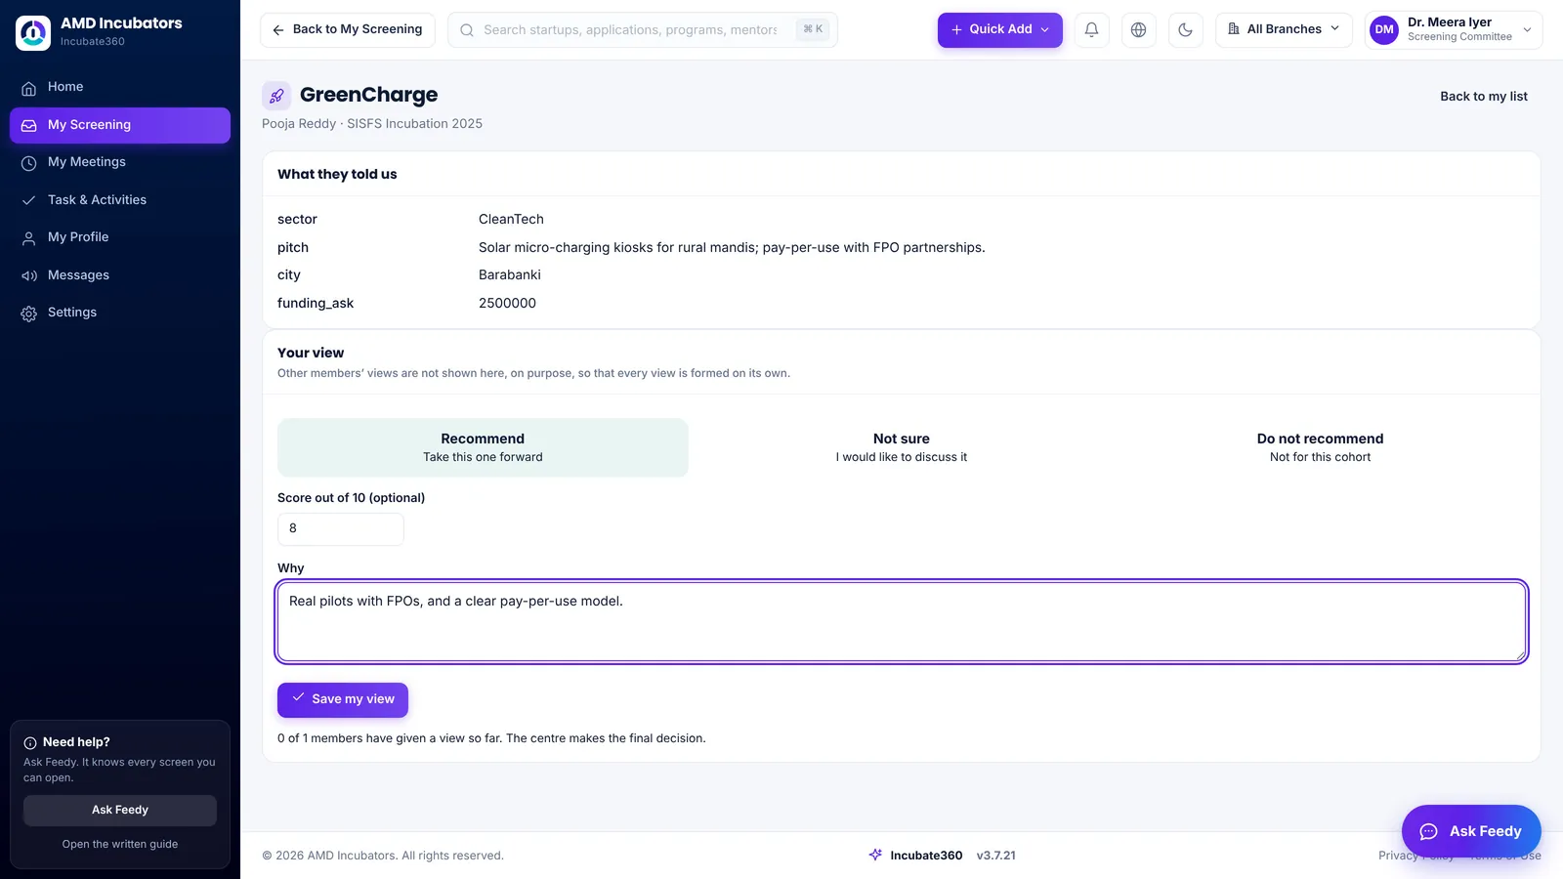
Task: Click the search magnifier icon
Action: tap(467, 30)
